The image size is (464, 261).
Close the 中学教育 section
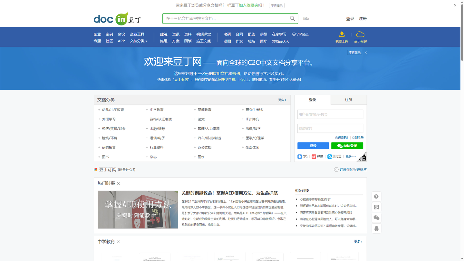(x=119, y=242)
